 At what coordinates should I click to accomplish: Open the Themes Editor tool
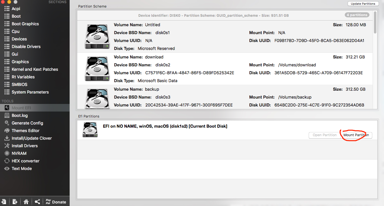pyautogui.click(x=25, y=130)
